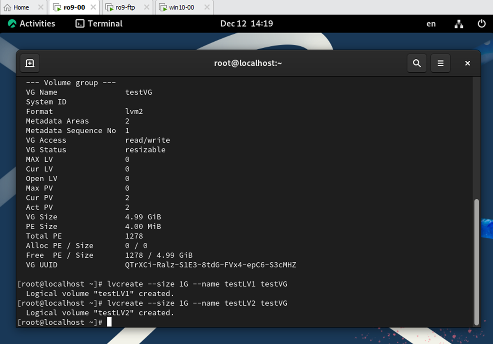This screenshot has height=344, width=493.
Task: Click the Cur PV value 2
Action: click(127, 198)
